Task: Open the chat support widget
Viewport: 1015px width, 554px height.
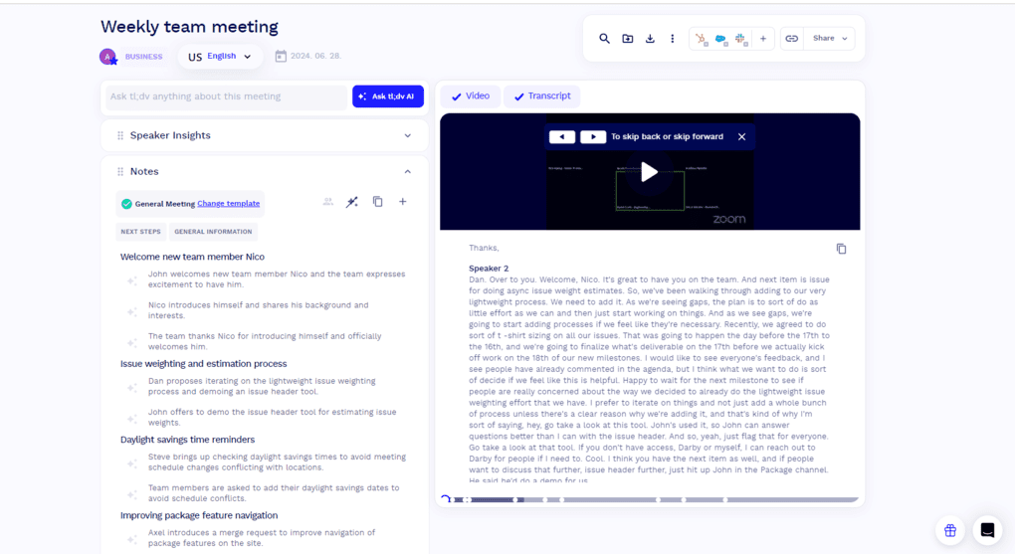Action: [x=987, y=530]
